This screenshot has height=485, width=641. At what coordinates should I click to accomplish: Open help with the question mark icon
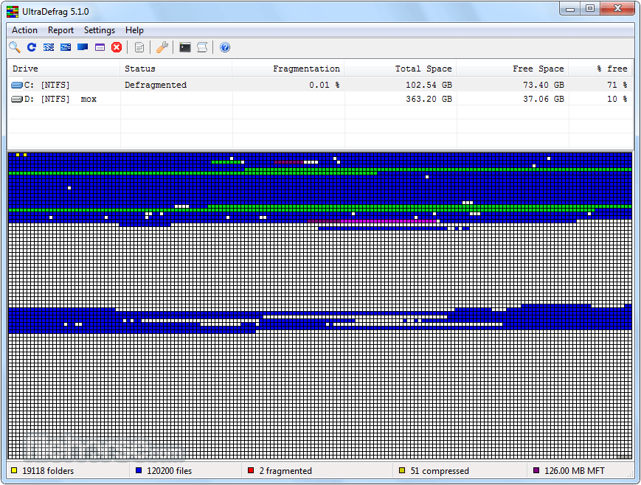coord(225,47)
